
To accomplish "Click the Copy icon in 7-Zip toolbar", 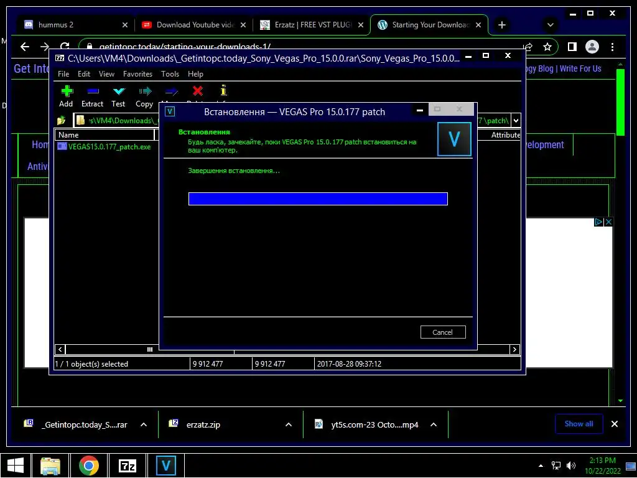I will tap(144, 91).
